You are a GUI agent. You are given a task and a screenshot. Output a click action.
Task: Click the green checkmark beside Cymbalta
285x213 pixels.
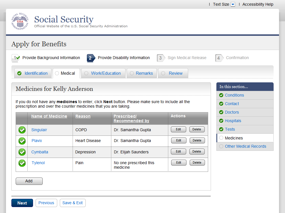[22, 152]
